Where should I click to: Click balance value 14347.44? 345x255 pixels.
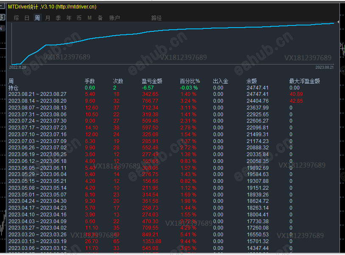257,248
